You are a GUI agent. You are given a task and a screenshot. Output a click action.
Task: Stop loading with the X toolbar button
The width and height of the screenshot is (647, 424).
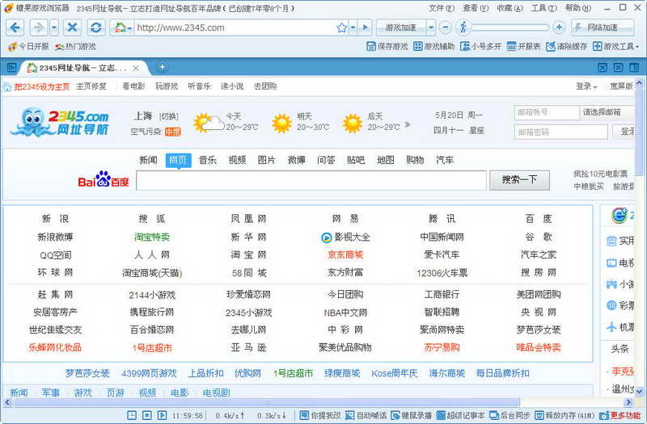[72, 27]
